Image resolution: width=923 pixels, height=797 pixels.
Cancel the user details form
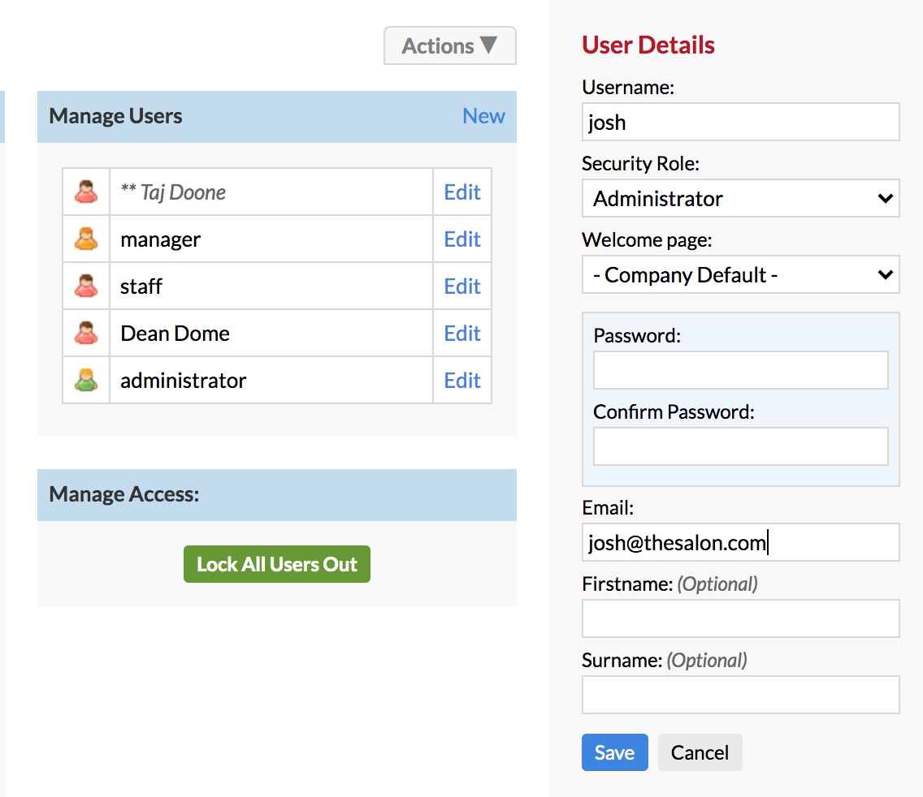tap(700, 752)
